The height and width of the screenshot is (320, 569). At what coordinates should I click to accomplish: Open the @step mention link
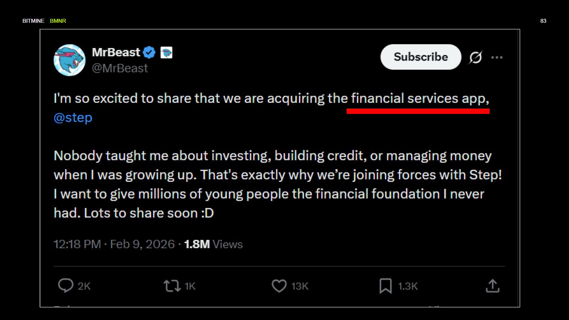pos(73,117)
